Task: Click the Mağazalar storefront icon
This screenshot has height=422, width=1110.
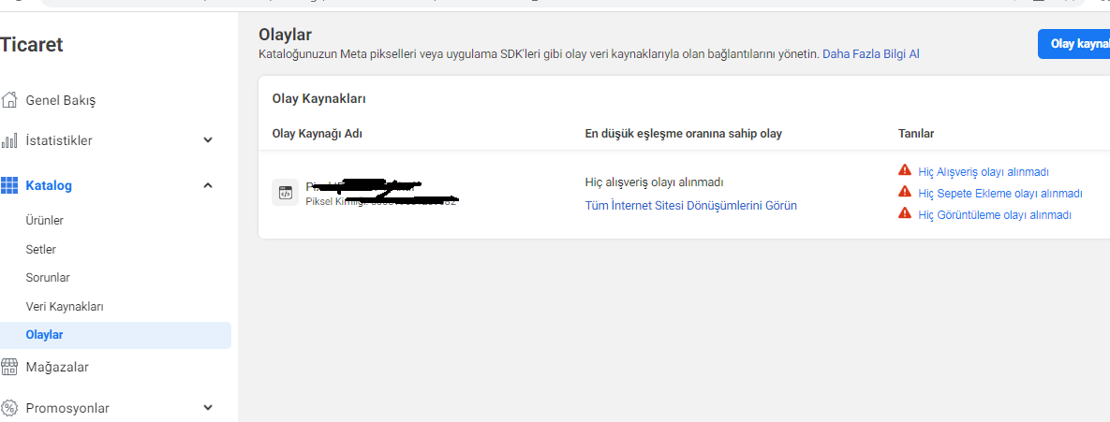Action: point(9,367)
